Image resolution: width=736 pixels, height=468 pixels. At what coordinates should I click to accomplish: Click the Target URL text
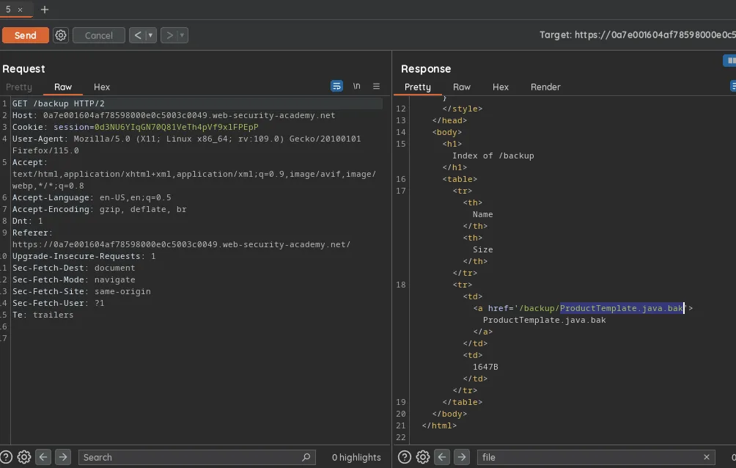638,34
